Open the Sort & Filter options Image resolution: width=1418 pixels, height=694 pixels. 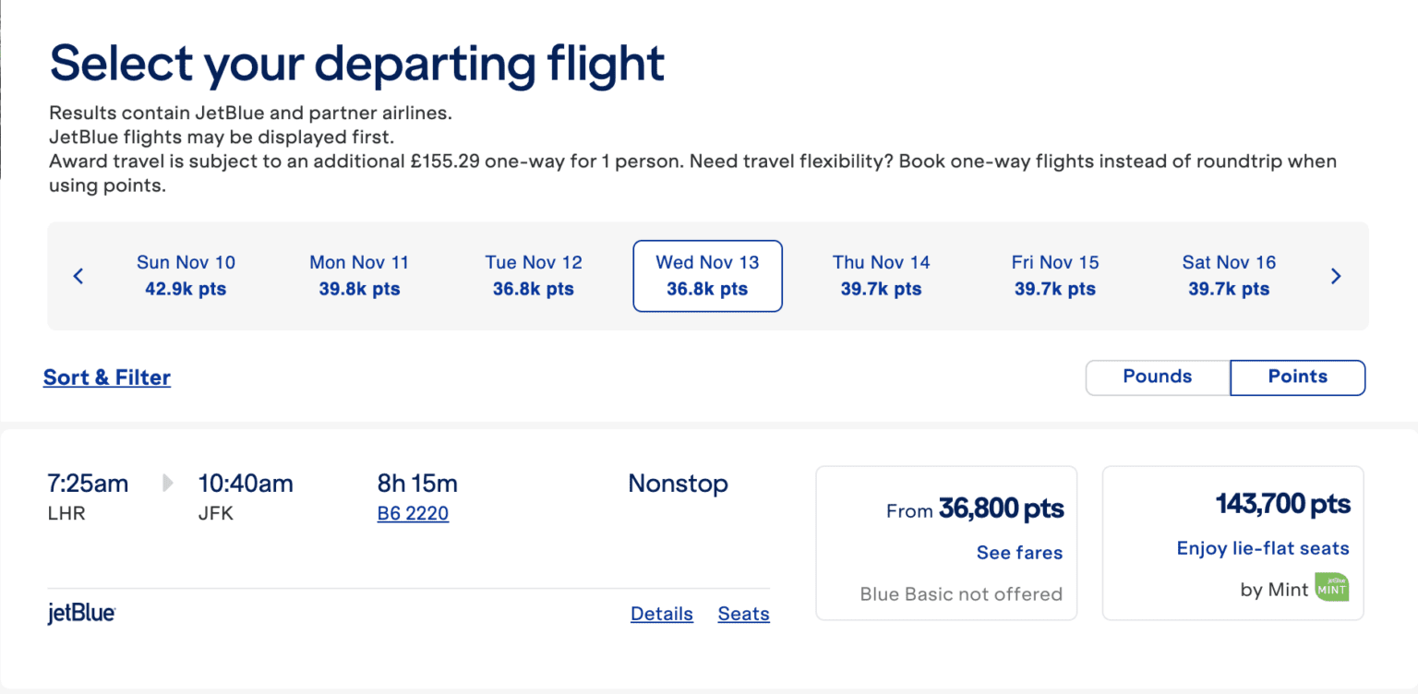(106, 377)
